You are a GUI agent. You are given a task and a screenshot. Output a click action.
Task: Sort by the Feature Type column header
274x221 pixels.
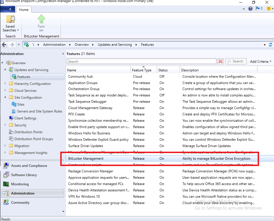point(144,70)
